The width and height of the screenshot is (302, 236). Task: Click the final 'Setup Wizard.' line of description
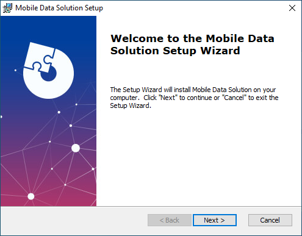(131, 105)
